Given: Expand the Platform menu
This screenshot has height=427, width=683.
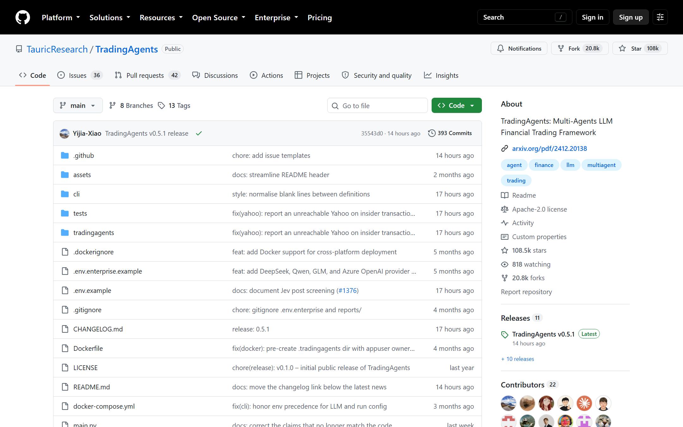Looking at the screenshot, I should pyautogui.click(x=61, y=17).
